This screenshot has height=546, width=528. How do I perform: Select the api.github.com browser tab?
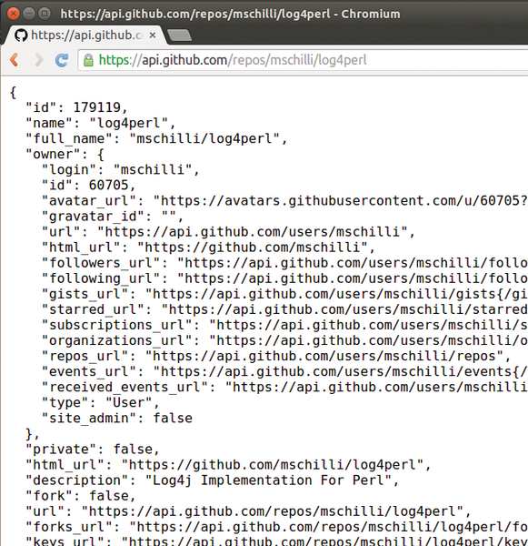click(85, 35)
